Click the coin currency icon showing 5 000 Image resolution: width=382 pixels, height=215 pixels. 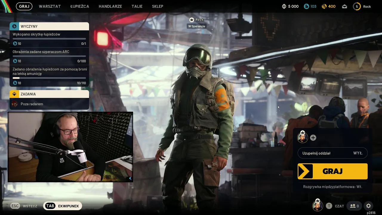coord(284,6)
